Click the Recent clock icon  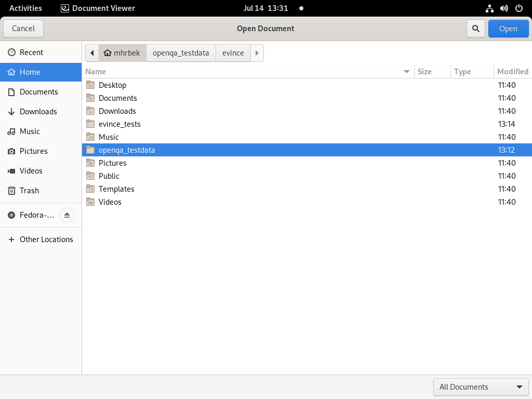click(11, 52)
